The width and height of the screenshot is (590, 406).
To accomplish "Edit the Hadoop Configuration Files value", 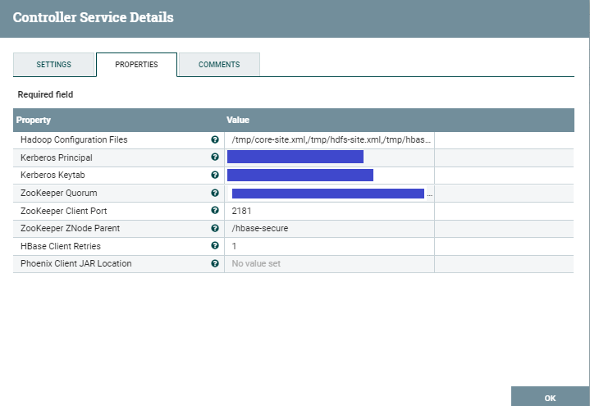I will pyautogui.click(x=330, y=140).
